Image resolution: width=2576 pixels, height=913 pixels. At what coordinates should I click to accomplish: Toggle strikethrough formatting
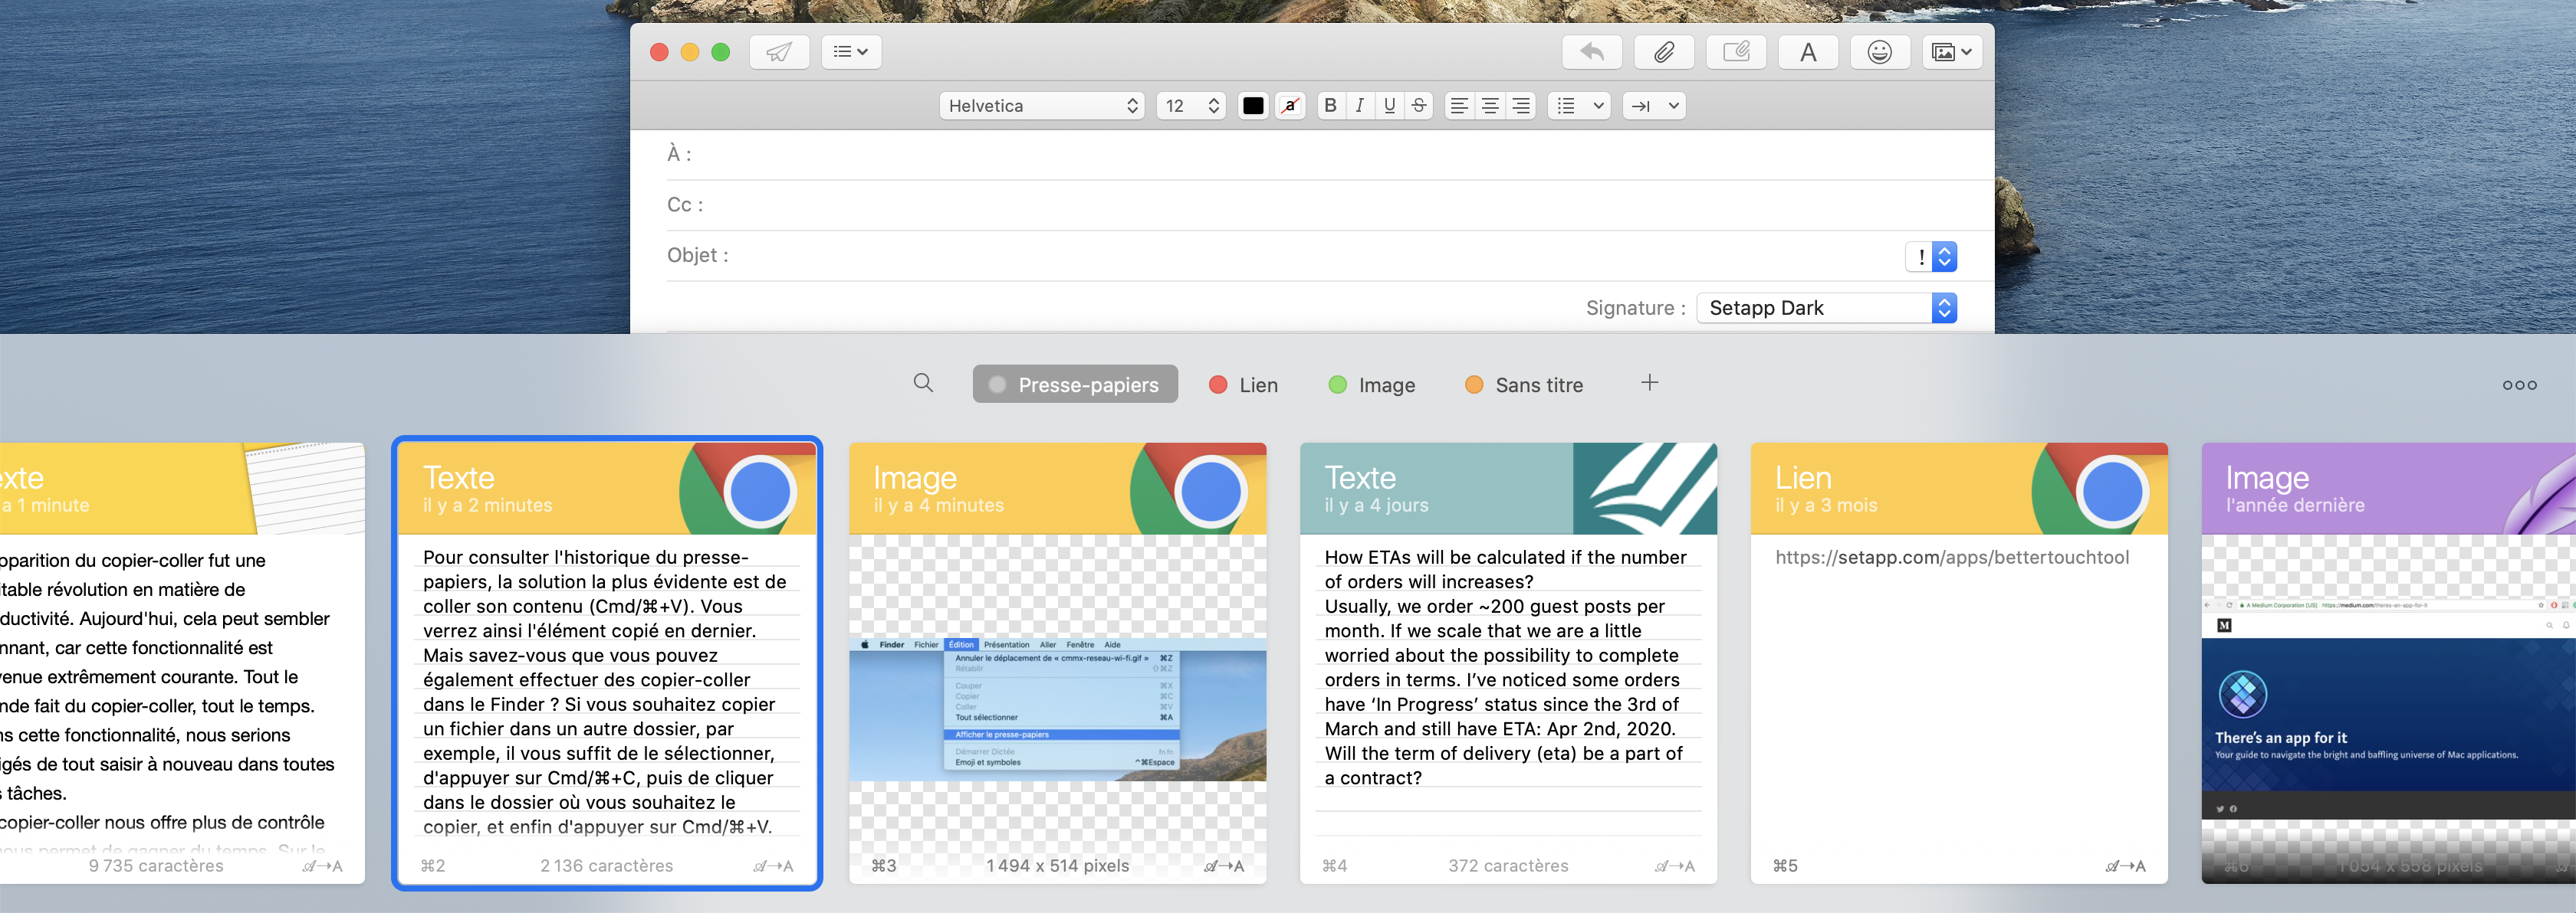click(1419, 105)
